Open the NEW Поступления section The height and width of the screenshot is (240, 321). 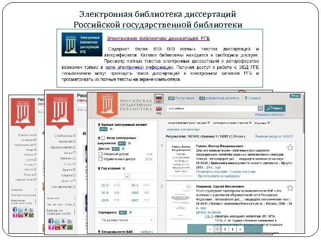pyautogui.click(x=181, y=98)
